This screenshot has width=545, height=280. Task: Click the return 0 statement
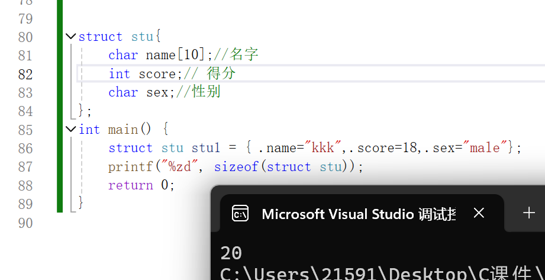pos(141,185)
